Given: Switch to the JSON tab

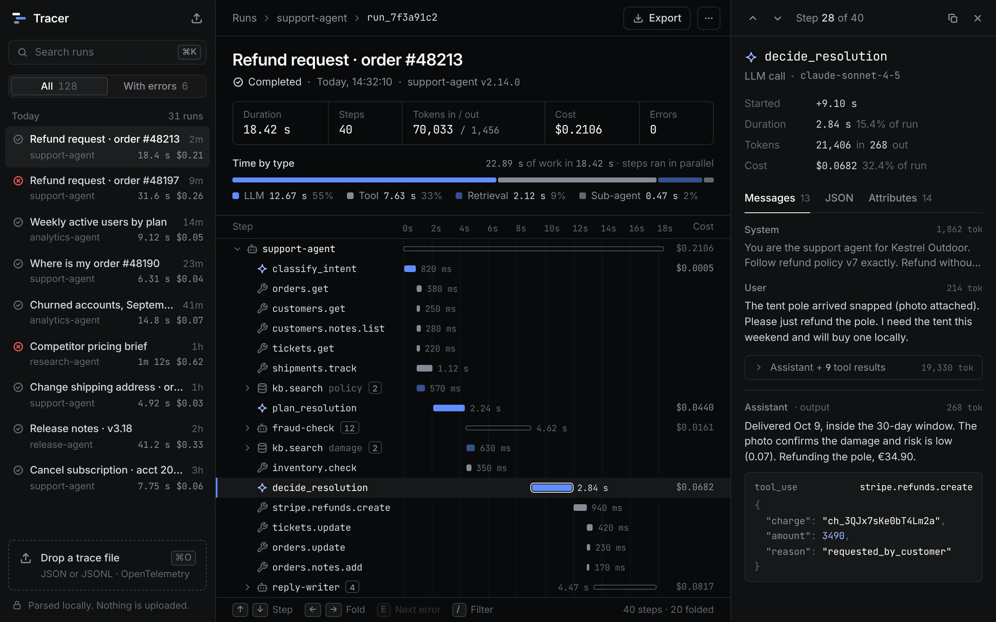Looking at the screenshot, I should (839, 198).
